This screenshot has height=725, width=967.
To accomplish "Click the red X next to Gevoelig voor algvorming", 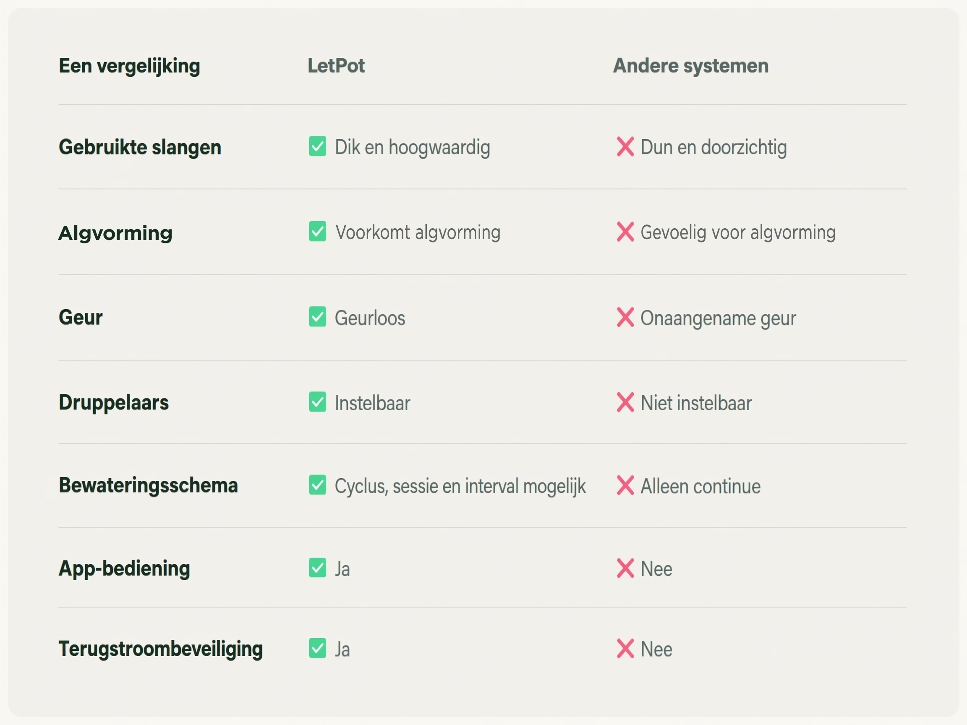I will 625,232.
